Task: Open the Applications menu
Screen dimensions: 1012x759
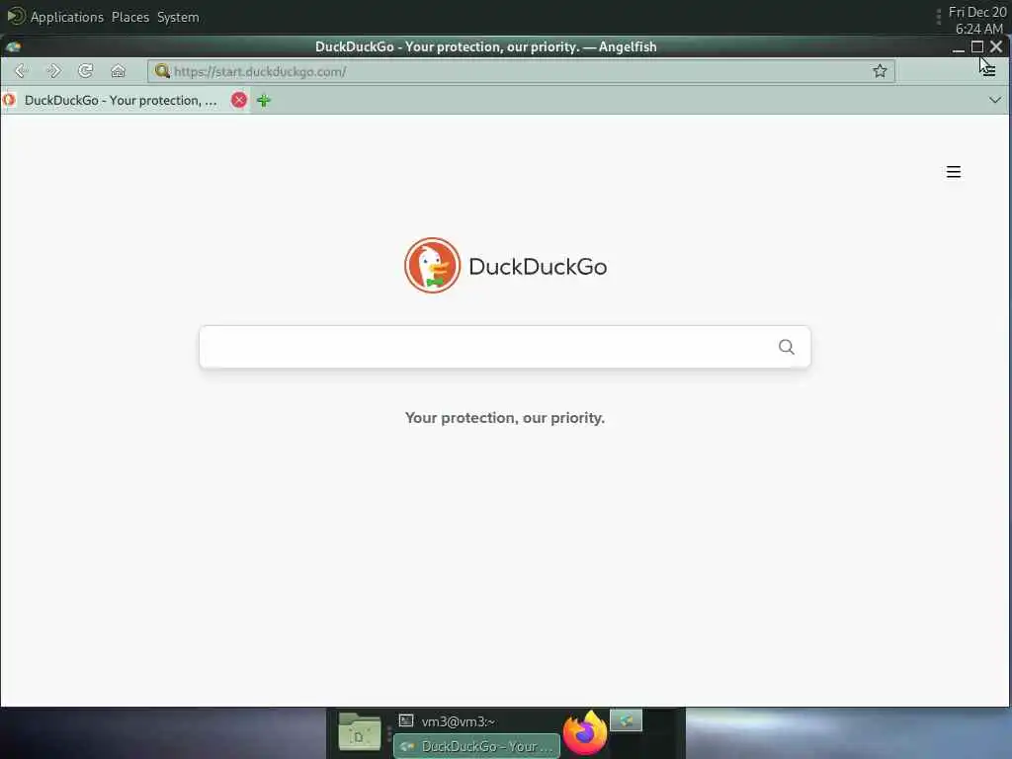Action: 66,17
